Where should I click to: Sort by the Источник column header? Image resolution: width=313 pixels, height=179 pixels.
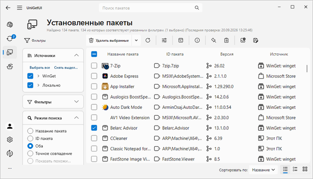(279, 54)
